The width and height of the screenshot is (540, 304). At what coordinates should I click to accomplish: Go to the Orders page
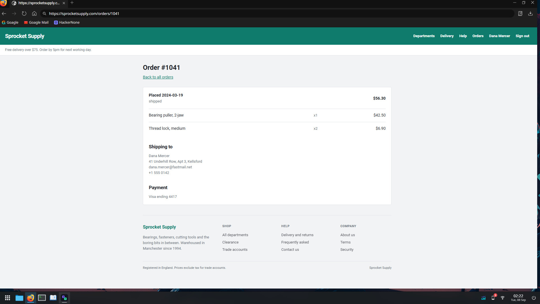[478, 36]
